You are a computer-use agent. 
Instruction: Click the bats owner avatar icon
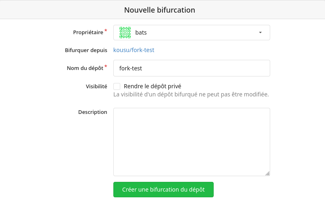click(125, 33)
